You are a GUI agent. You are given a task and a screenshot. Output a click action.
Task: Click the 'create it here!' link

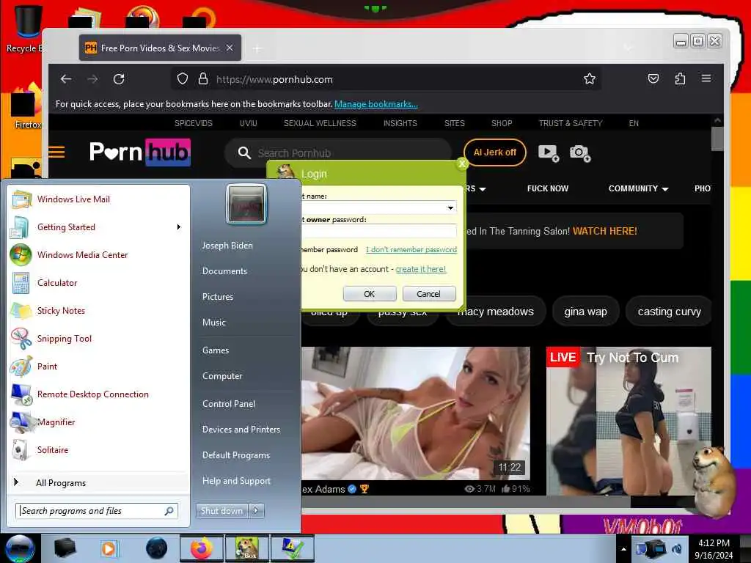(x=420, y=269)
